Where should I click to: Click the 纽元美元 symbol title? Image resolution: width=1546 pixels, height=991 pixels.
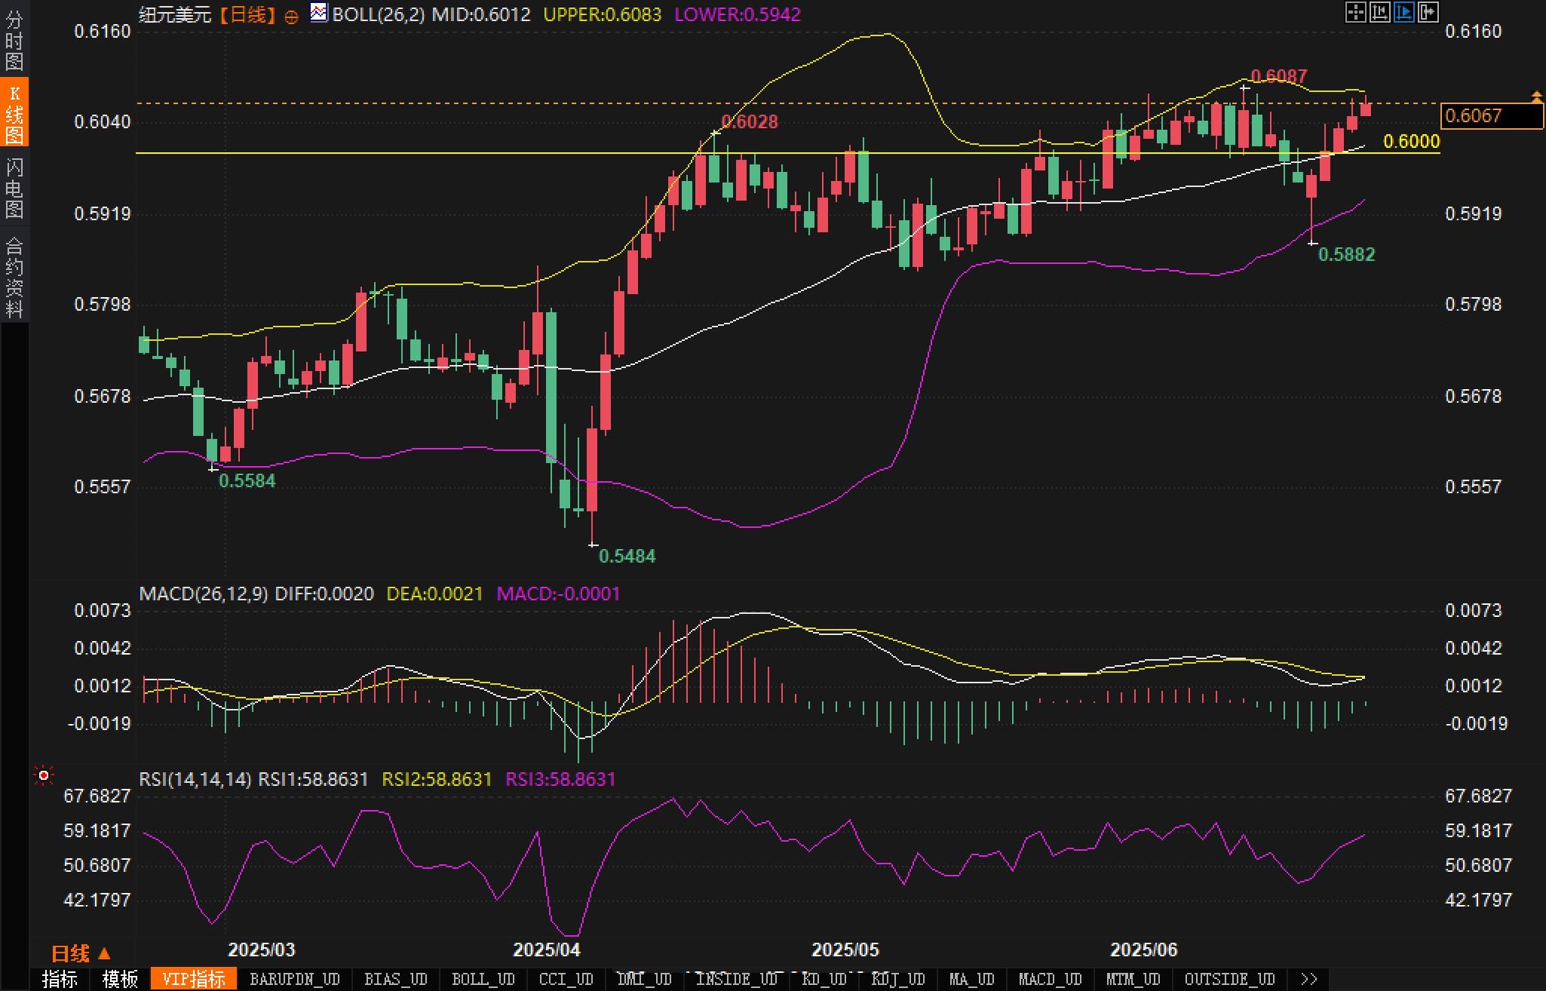175,14
